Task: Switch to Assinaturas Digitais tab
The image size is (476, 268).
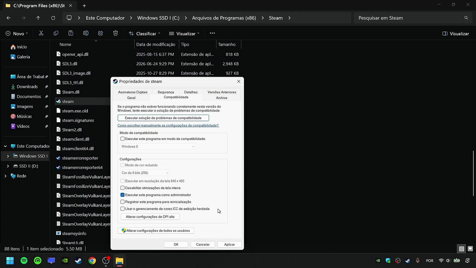Action: (133, 92)
